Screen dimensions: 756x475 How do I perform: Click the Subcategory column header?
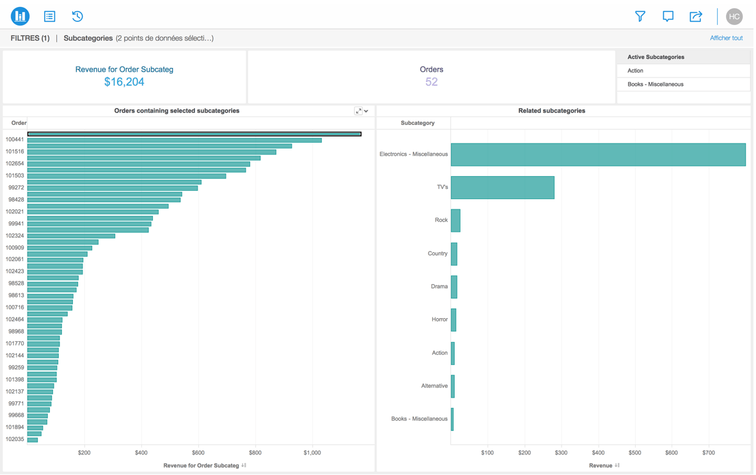pos(418,123)
